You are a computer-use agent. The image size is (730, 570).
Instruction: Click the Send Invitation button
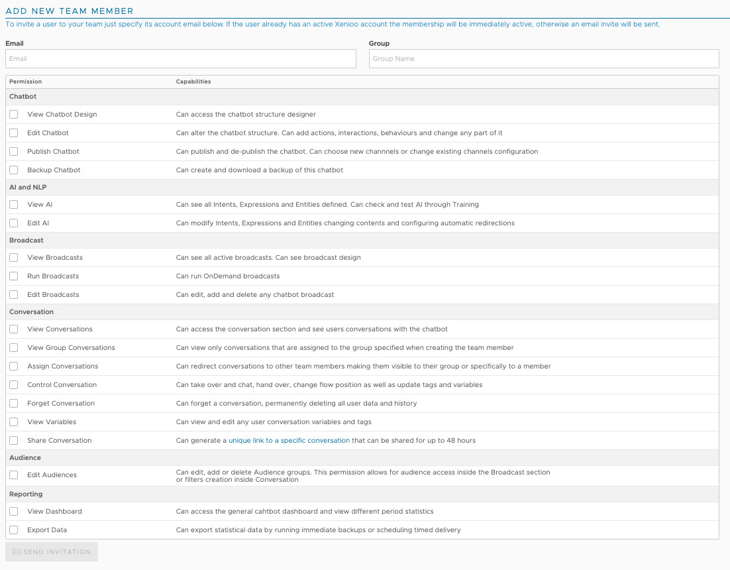click(x=52, y=552)
